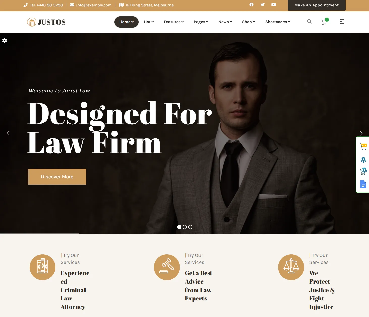Select the third slider dot
The height and width of the screenshot is (317, 369).
coord(190,227)
